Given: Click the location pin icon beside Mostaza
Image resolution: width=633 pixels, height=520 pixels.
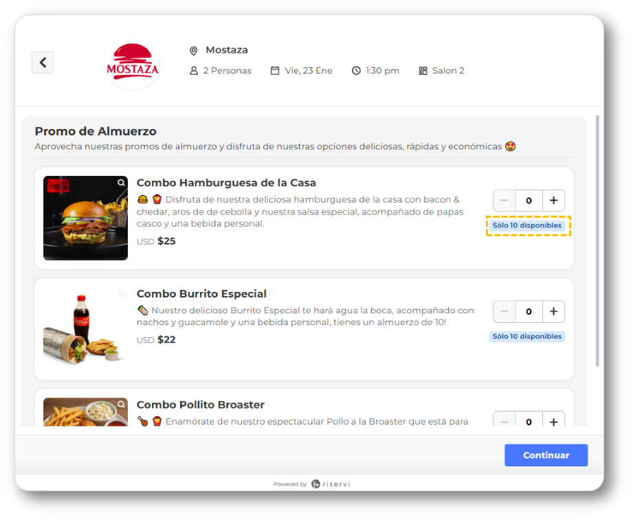Looking at the screenshot, I should pos(194,51).
